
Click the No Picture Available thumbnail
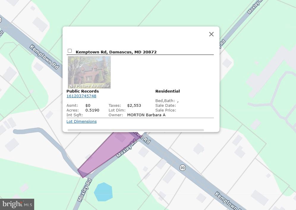89,72
